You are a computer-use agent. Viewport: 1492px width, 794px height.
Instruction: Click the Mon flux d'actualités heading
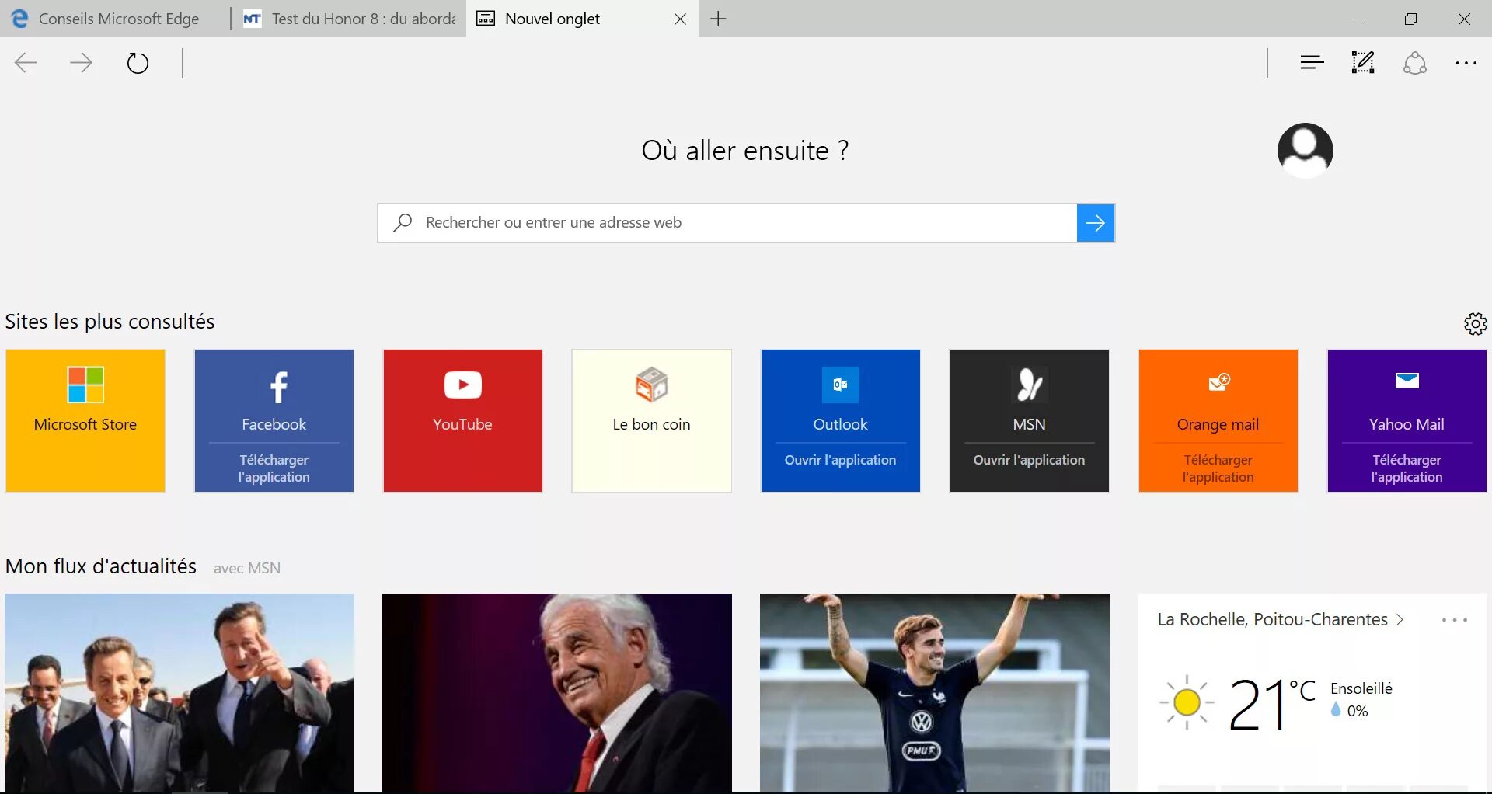[101, 566]
